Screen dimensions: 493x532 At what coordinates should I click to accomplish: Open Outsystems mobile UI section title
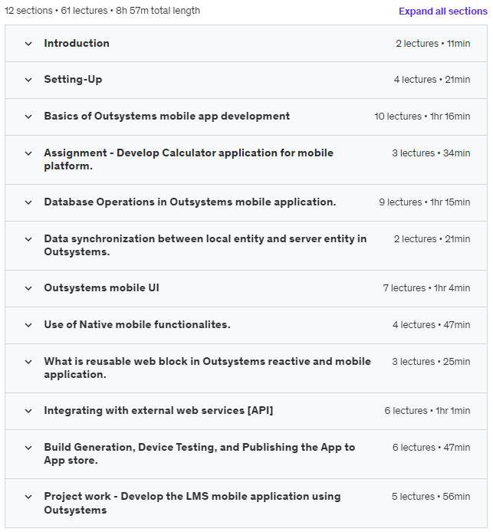[x=101, y=287]
